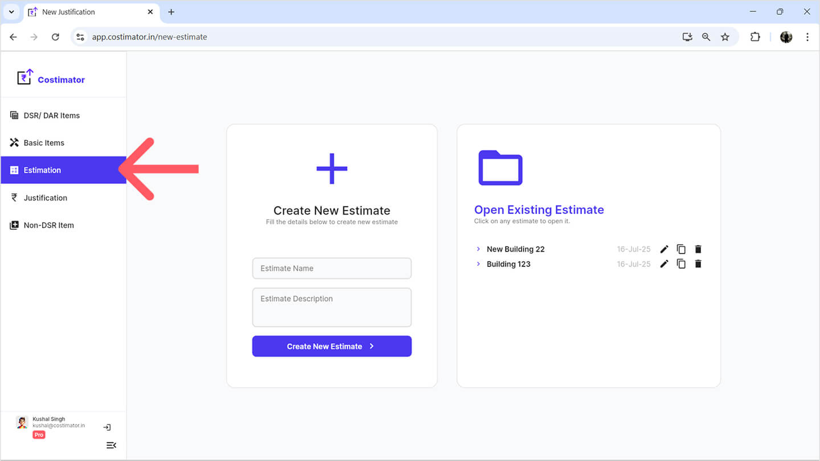Click the Create New Estimate button

[x=332, y=346]
